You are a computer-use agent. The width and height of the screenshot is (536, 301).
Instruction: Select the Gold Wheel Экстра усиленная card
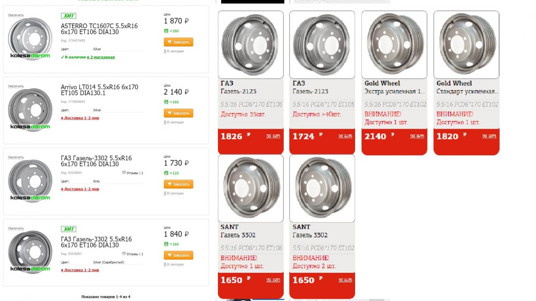tap(394, 45)
